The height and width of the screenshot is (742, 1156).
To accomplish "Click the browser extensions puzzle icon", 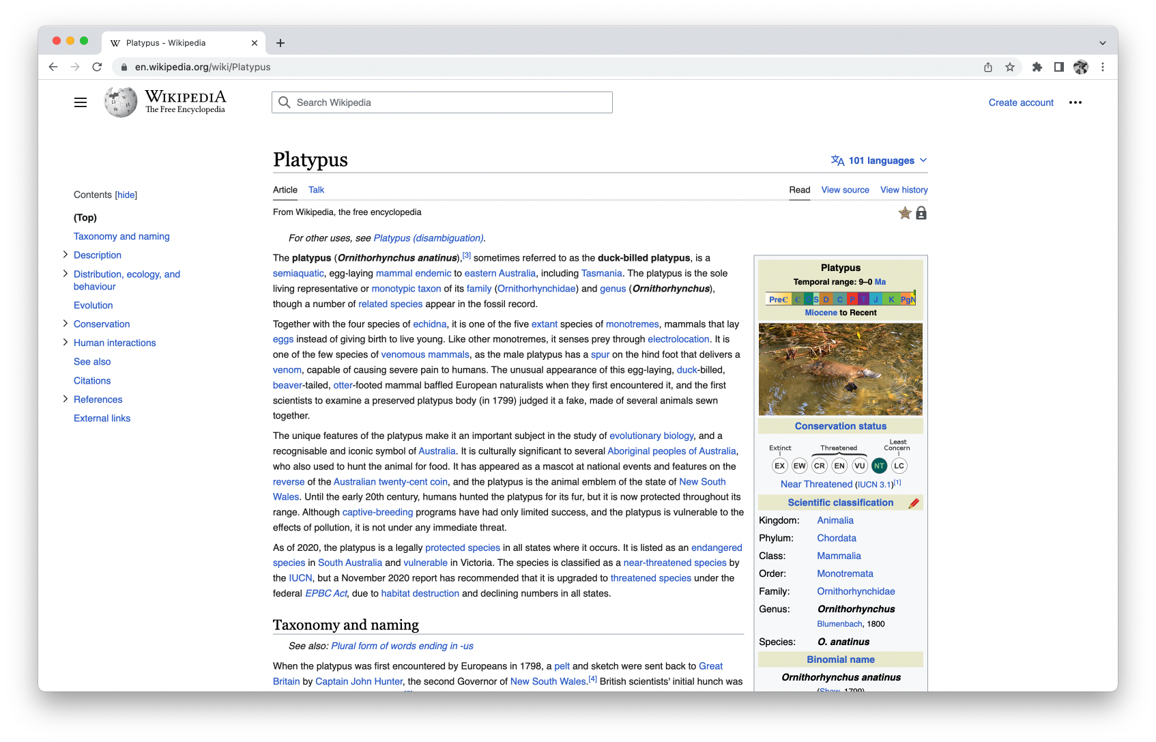I will click(1037, 67).
